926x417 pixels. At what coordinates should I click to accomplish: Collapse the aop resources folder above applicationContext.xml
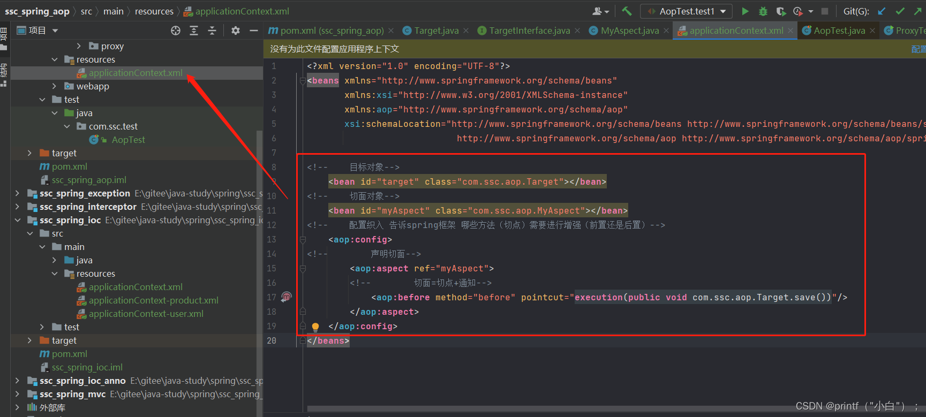55,59
